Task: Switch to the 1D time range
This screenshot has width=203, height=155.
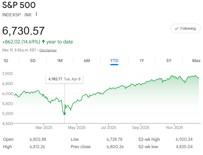Action: click(6, 61)
